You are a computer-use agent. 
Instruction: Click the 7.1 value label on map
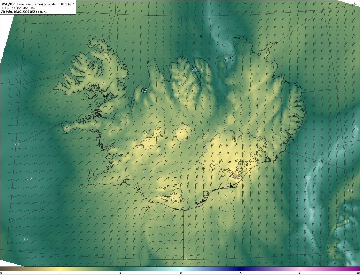[x=226, y=59]
